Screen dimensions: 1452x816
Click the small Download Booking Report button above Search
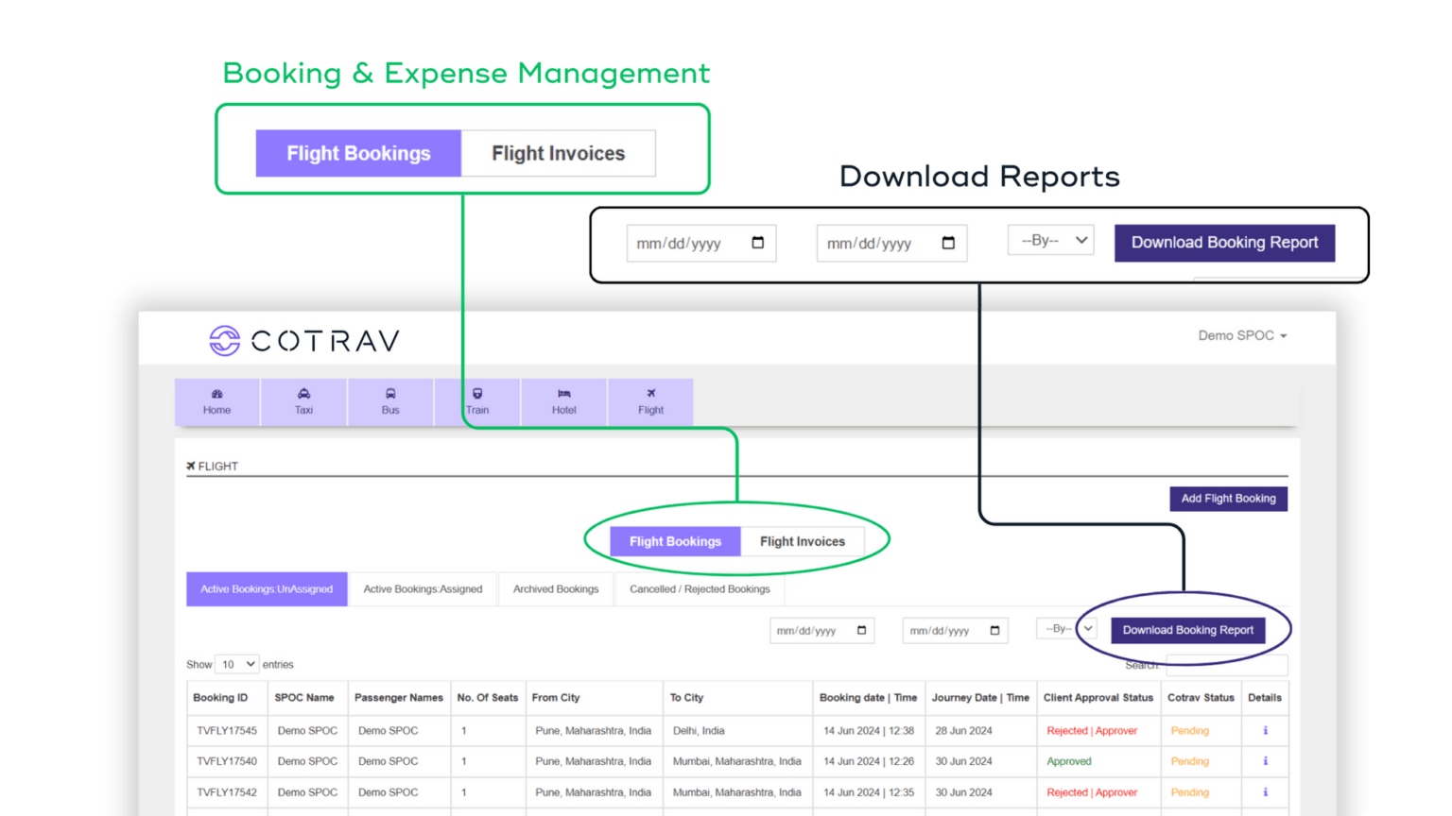[x=1188, y=630]
